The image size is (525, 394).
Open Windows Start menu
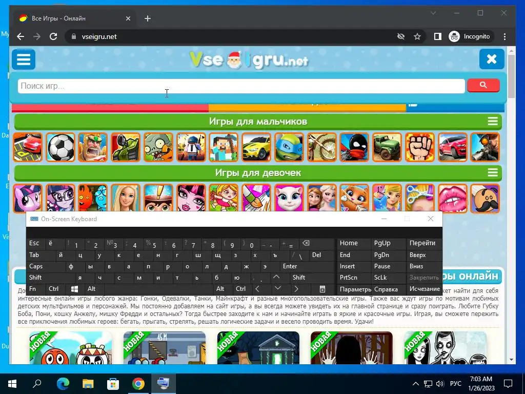click(x=12, y=384)
